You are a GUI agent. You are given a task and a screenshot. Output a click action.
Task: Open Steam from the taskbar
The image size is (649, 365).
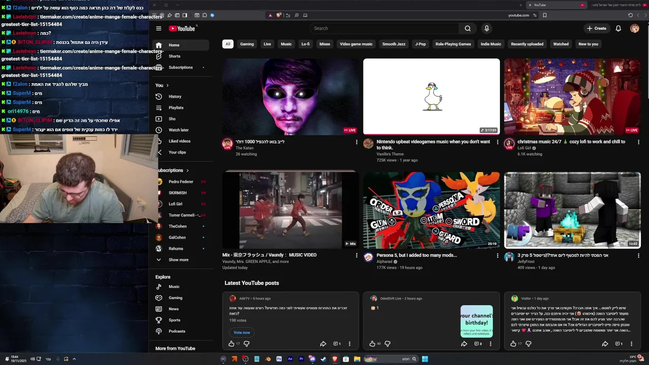point(323,359)
